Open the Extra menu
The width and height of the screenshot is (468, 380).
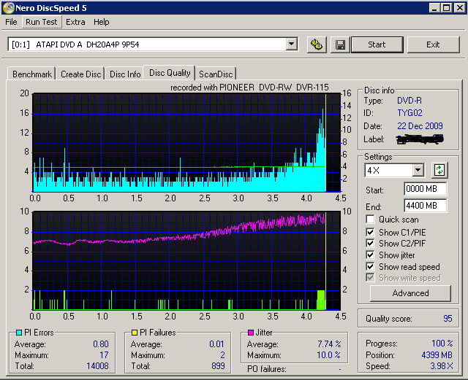pos(75,22)
